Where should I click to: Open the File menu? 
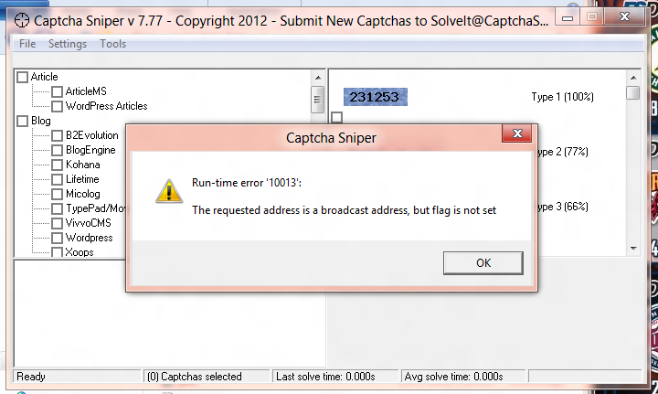[27, 44]
